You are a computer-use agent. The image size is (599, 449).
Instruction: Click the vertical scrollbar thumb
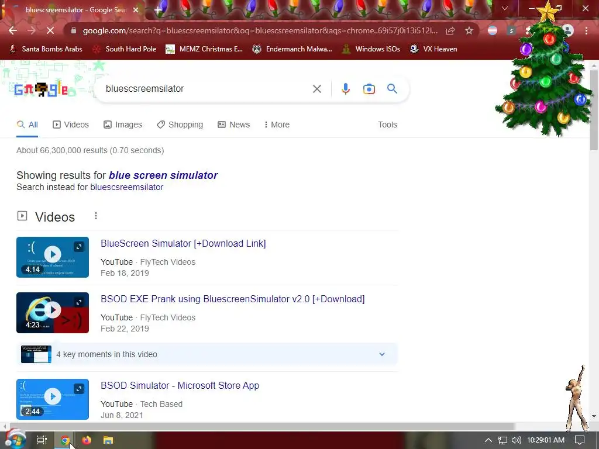[x=594, y=110]
